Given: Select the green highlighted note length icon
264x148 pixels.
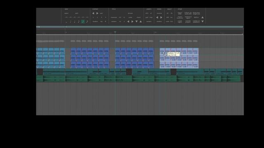Looking at the screenshot, I should coord(83,21).
